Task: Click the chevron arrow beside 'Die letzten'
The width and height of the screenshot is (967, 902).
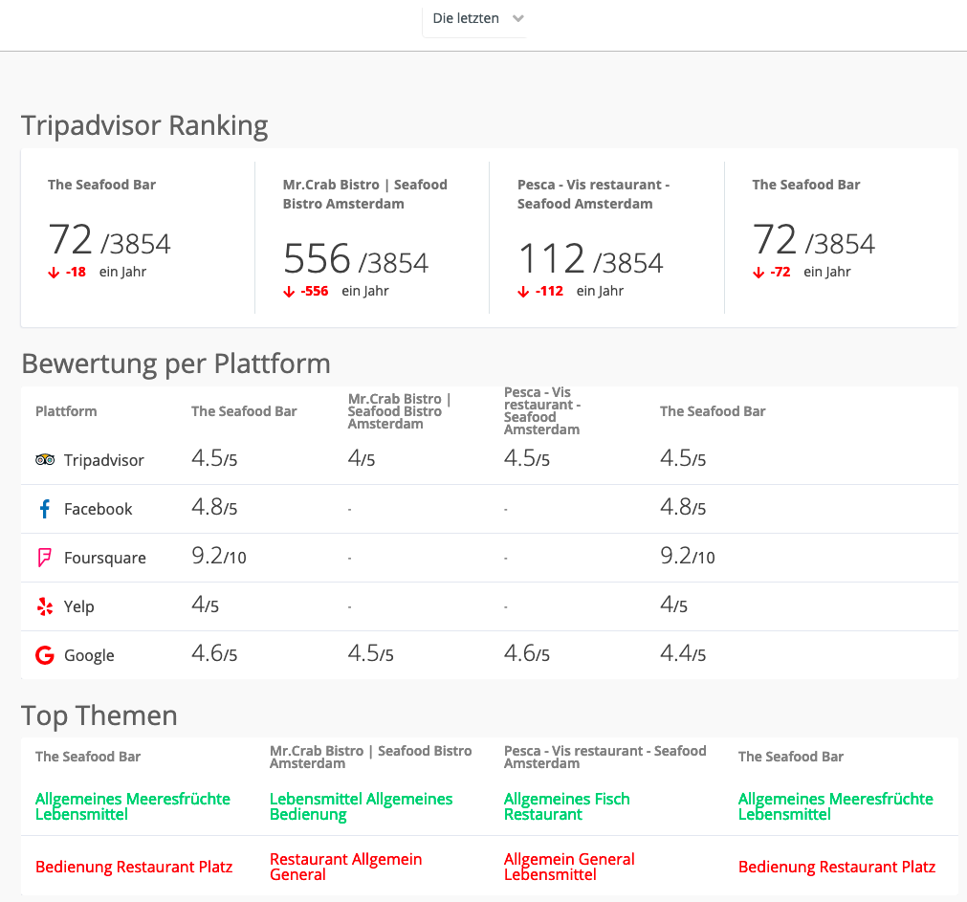Action: coord(518,18)
